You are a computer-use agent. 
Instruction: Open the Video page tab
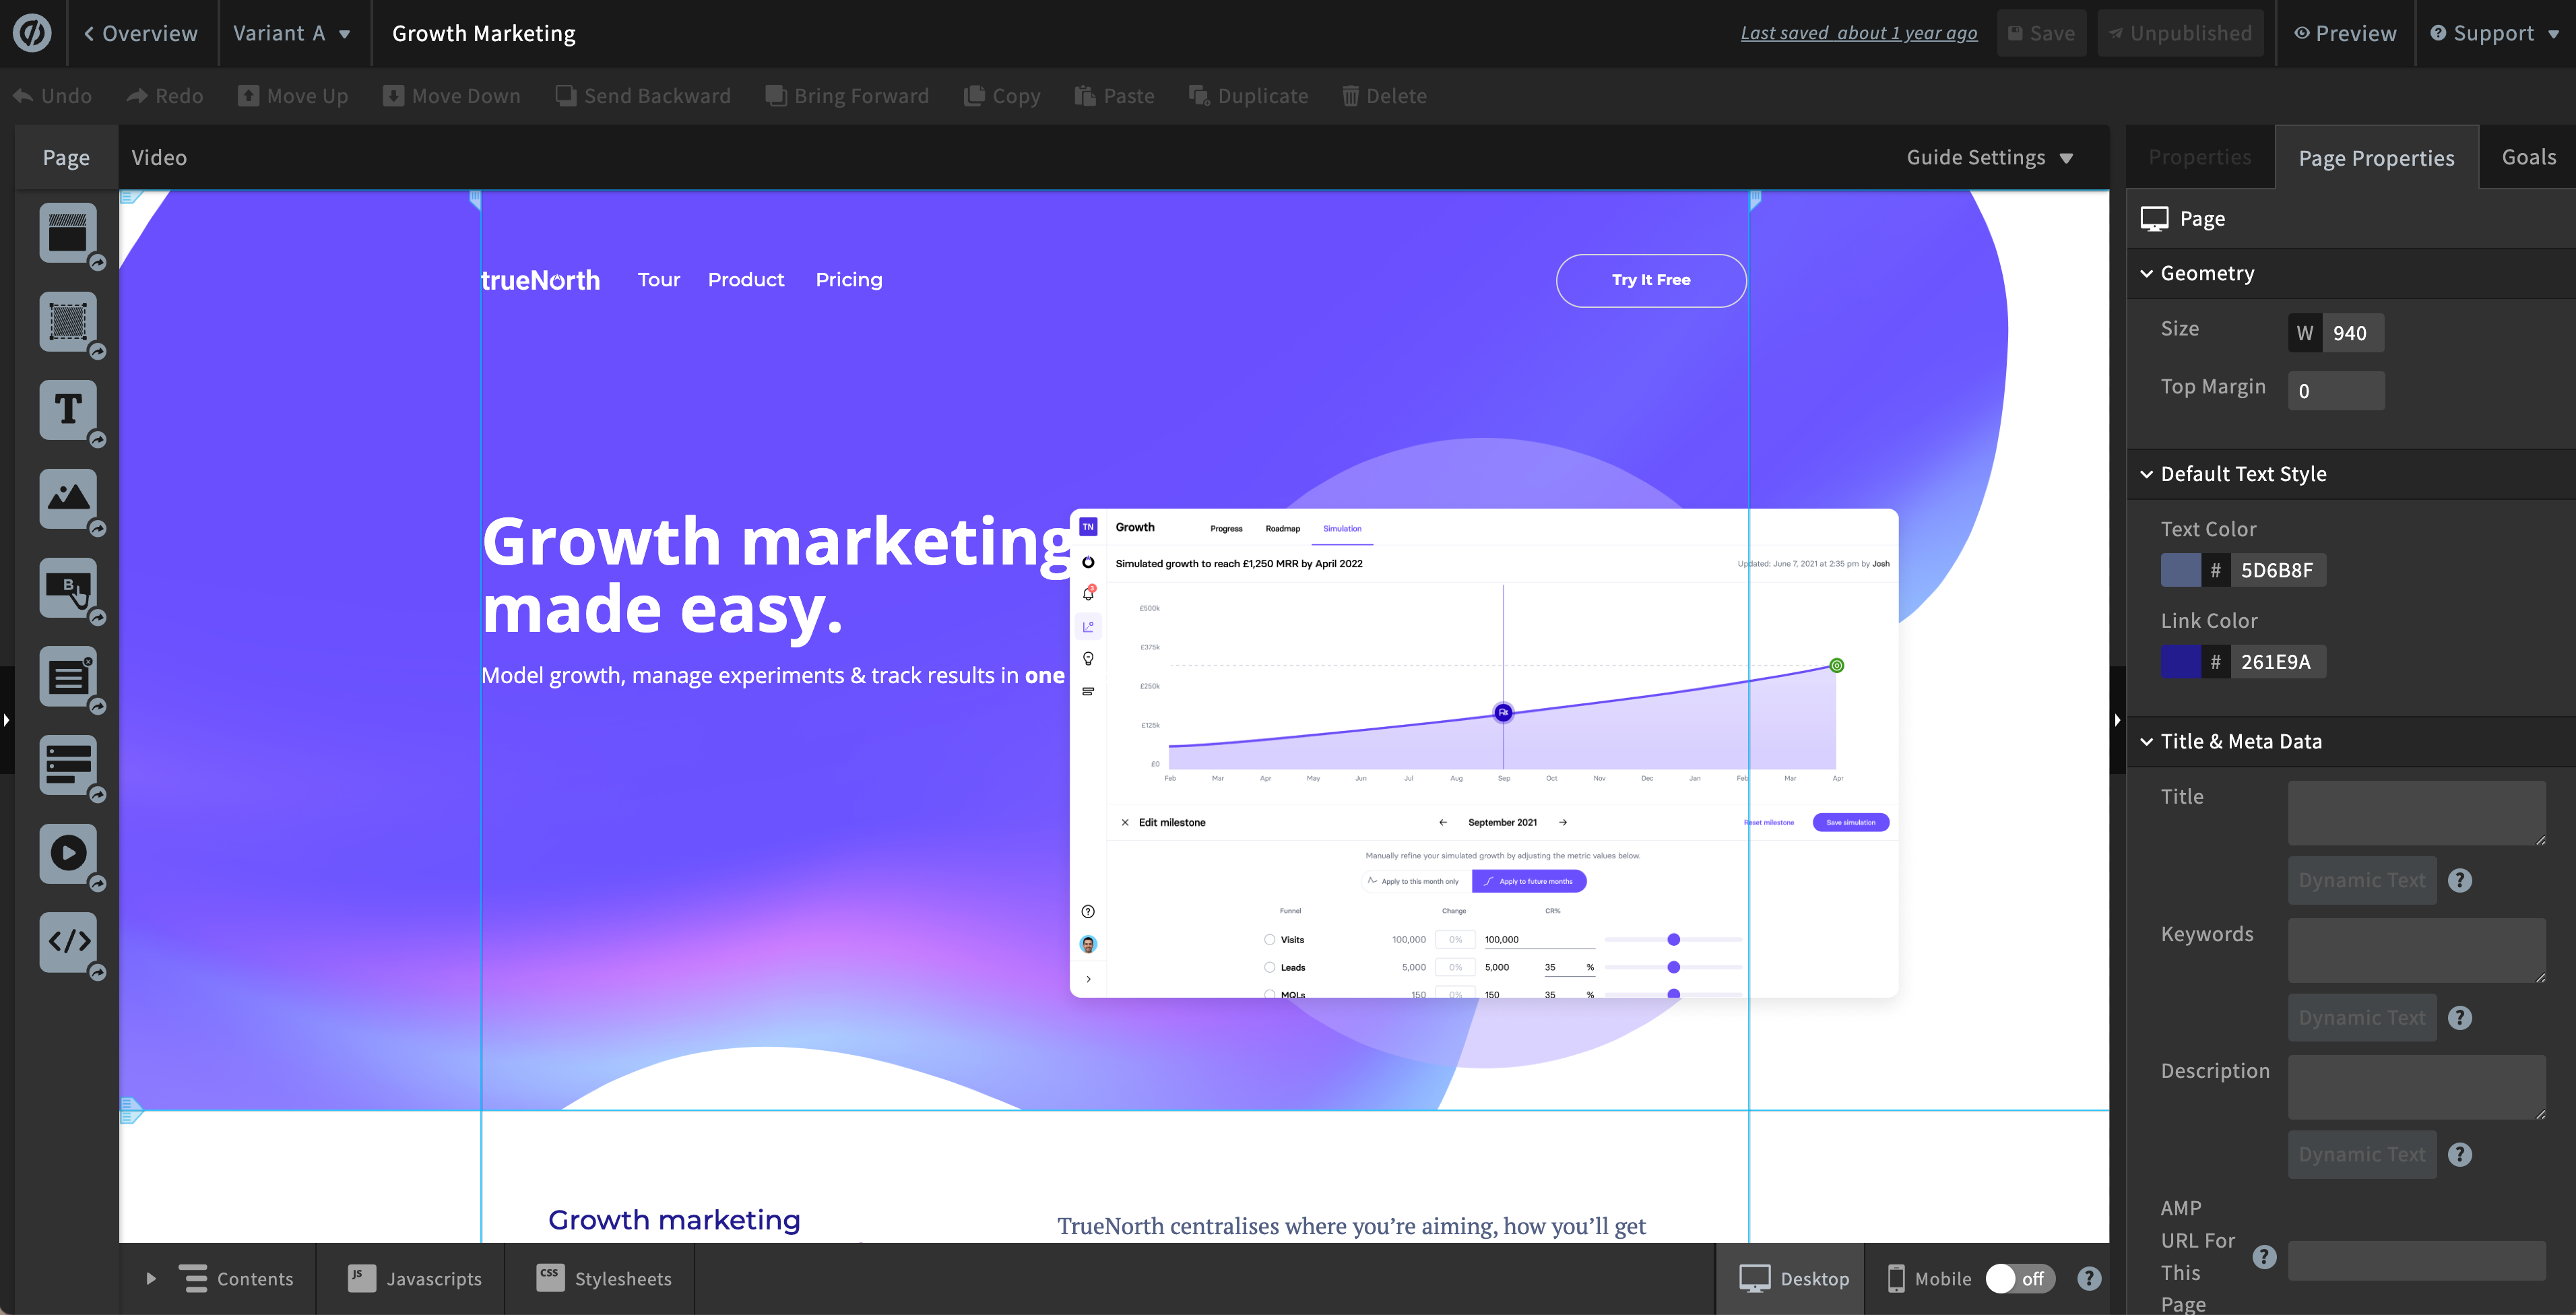pos(159,157)
